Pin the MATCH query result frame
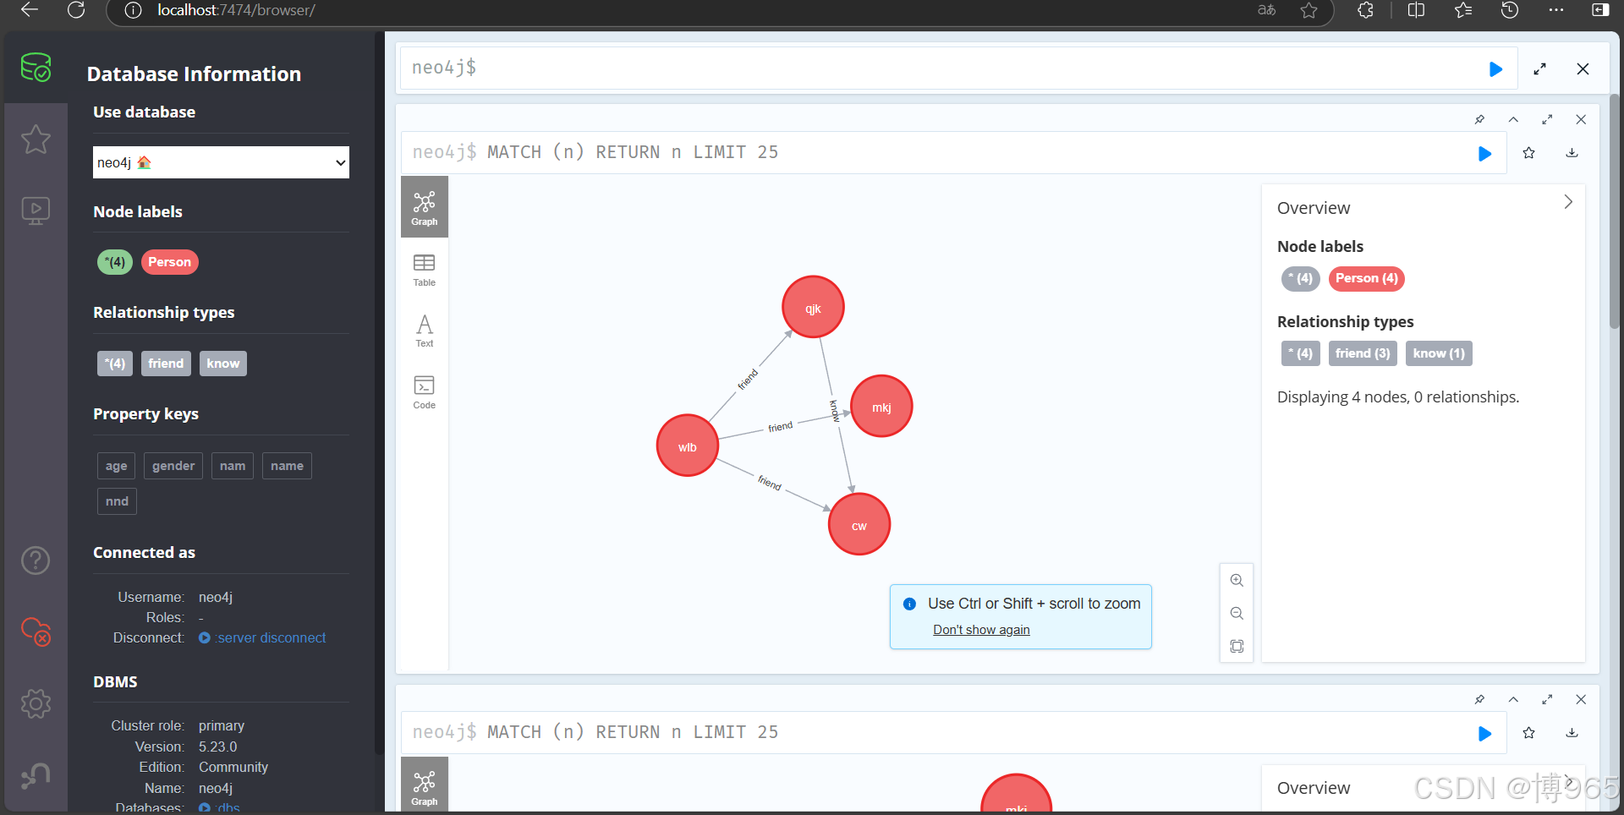The image size is (1624, 815). (1479, 119)
